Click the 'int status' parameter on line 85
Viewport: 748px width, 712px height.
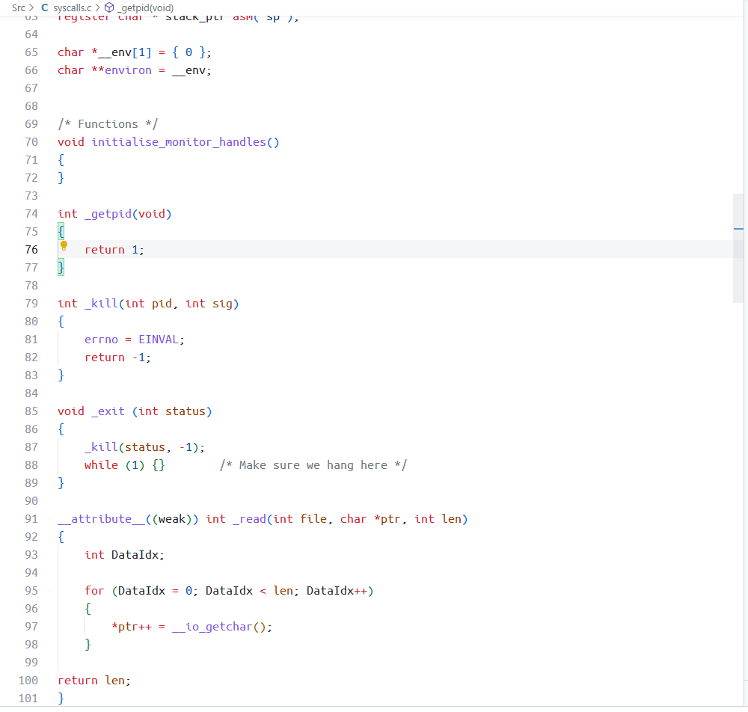coord(172,411)
